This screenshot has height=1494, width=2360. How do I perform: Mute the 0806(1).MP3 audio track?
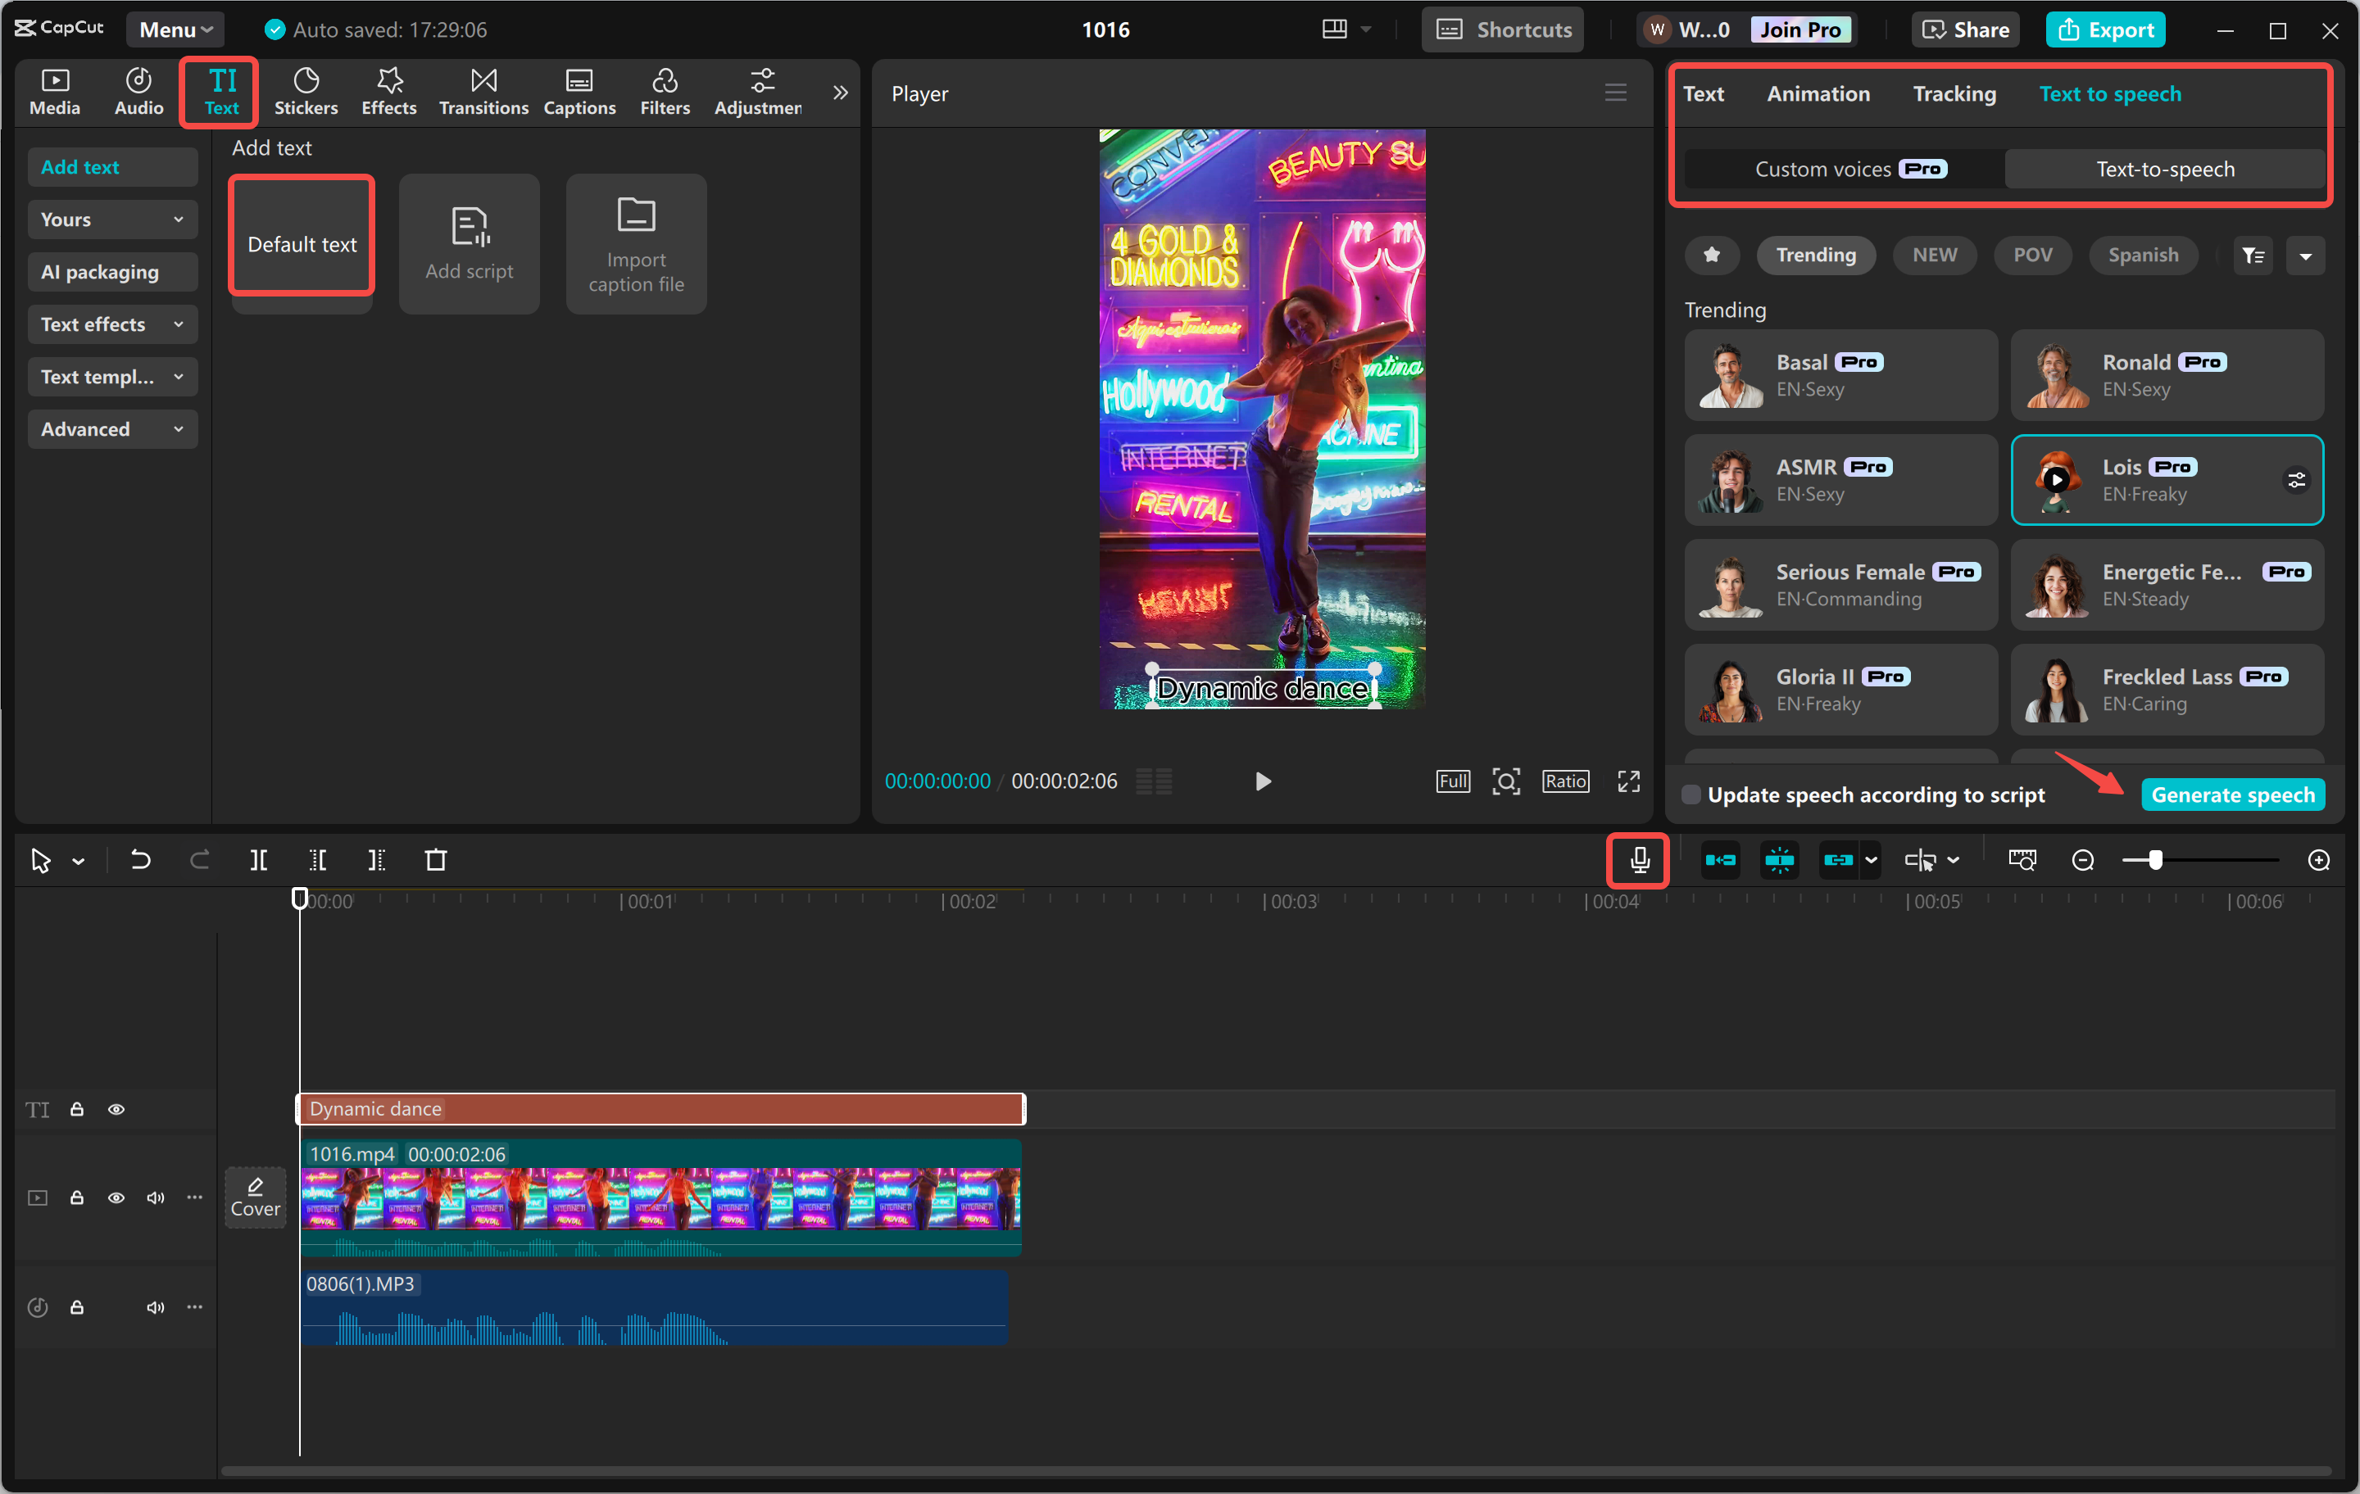(156, 1307)
